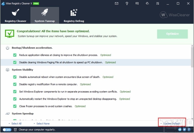Click the mail feedback icon in title bar

117,4
